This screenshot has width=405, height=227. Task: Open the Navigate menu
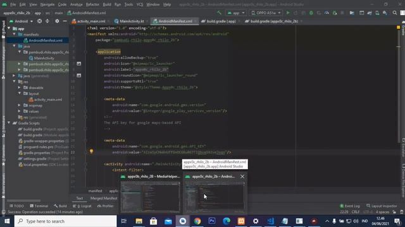47,4
